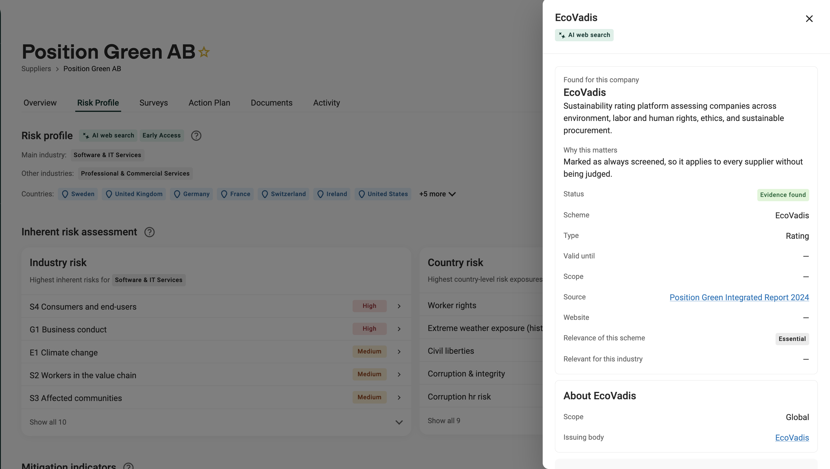
Task: Expand E1 Climate change row chevron
Action: click(399, 352)
